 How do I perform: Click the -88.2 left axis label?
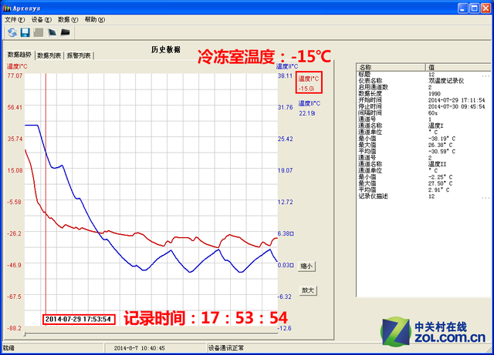click(14, 328)
